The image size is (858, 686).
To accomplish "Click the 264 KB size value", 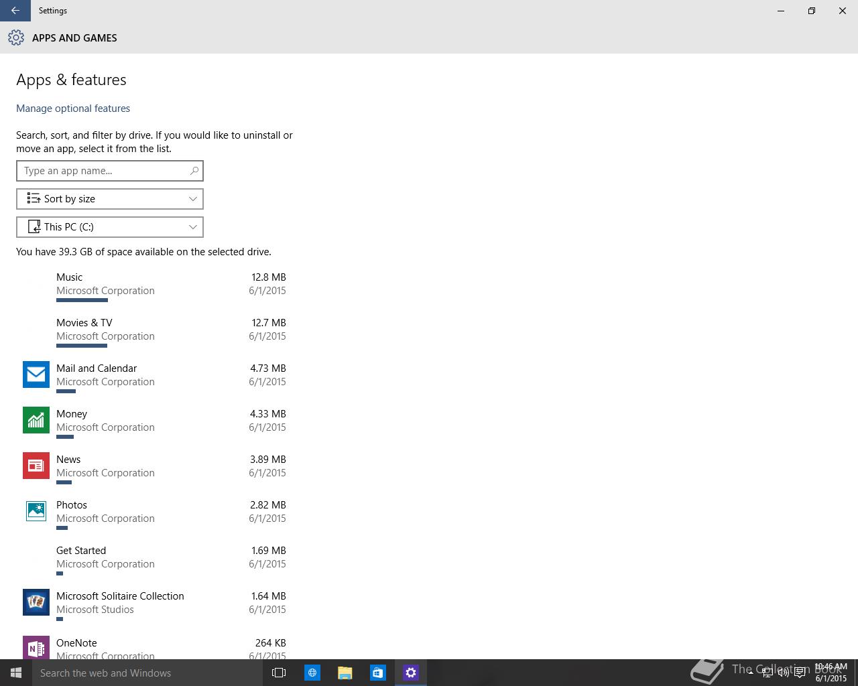I will [271, 643].
